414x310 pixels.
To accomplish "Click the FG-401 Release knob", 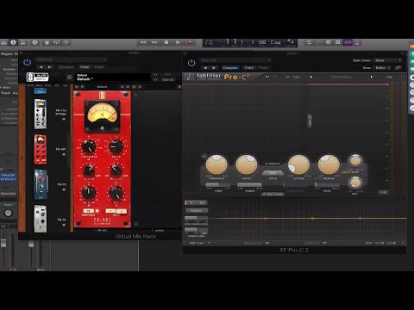I will coord(116,170).
